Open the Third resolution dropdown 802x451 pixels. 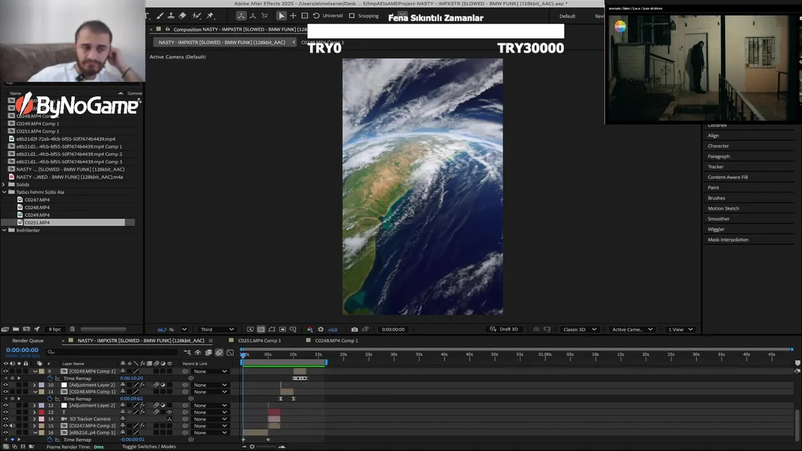click(217, 329)
